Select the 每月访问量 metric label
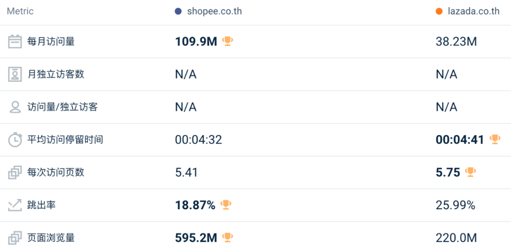This screenshot has width=511, height=250. 51,42
